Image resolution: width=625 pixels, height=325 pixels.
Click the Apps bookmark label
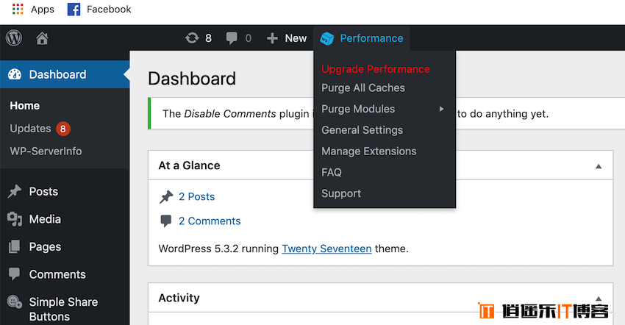[43, 9]
